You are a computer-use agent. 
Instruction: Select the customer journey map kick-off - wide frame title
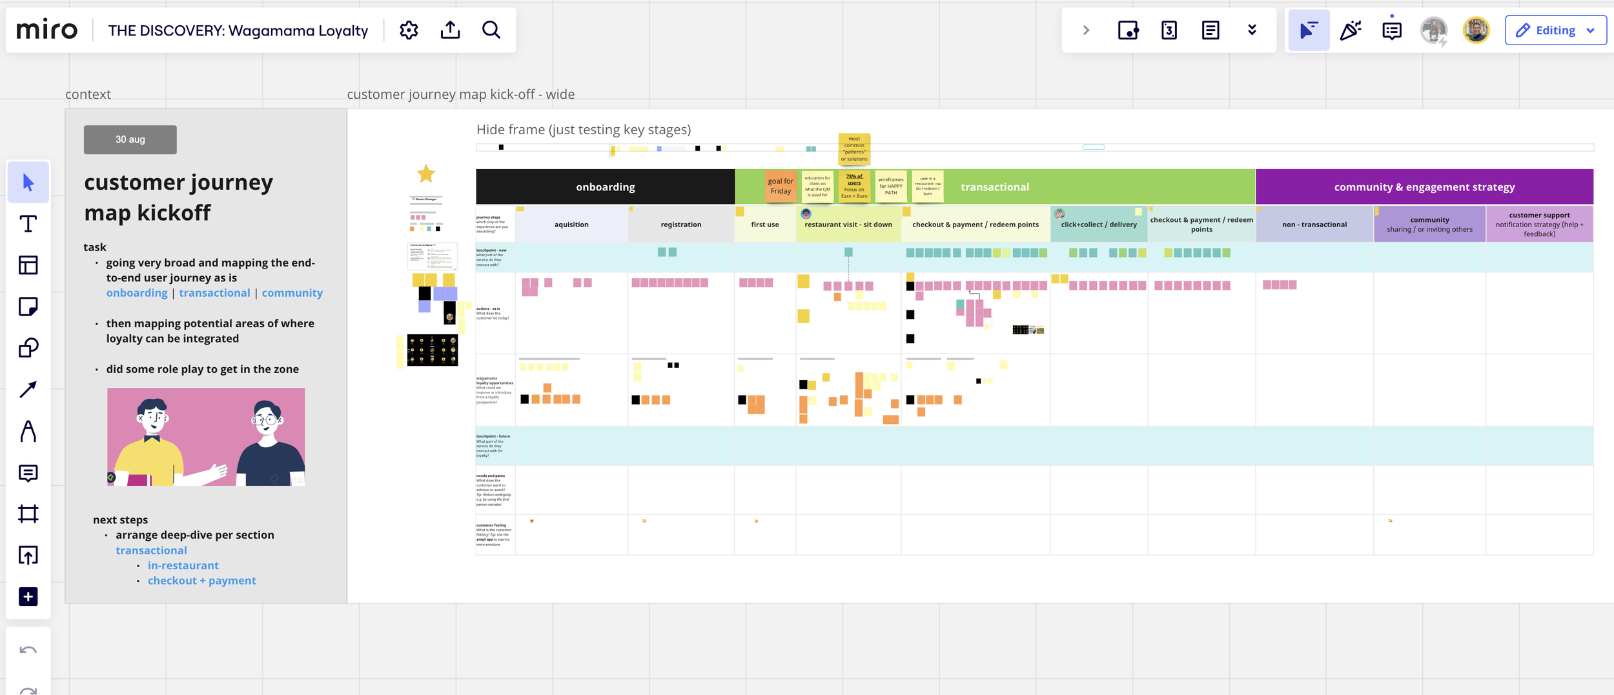[460, 94]
